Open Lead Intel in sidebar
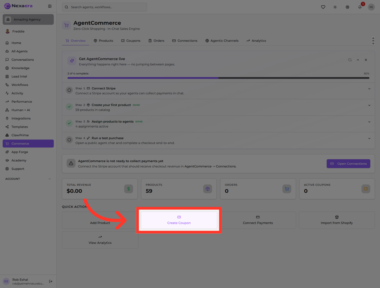This screenshot has height=288, width=380. click(28, 77)
